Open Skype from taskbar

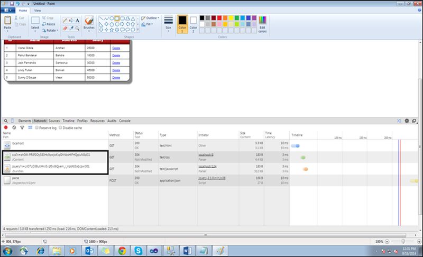click(x=138, y=251)
